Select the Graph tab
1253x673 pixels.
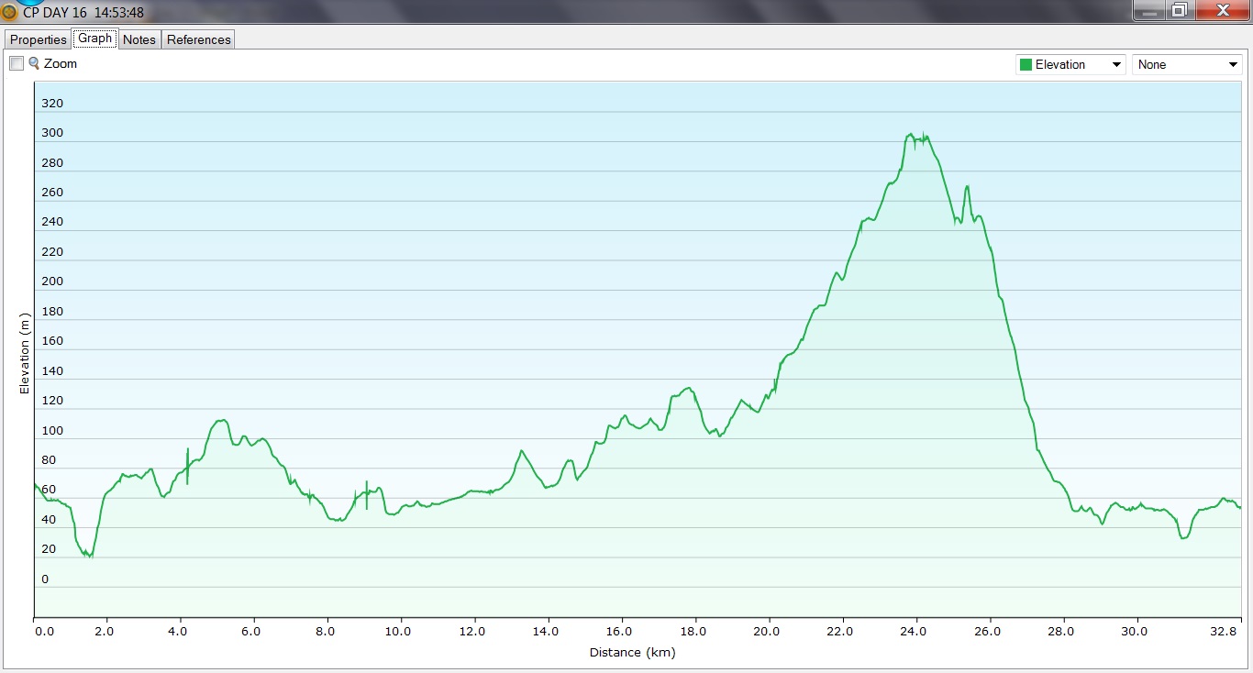click(x=94, y=39)
